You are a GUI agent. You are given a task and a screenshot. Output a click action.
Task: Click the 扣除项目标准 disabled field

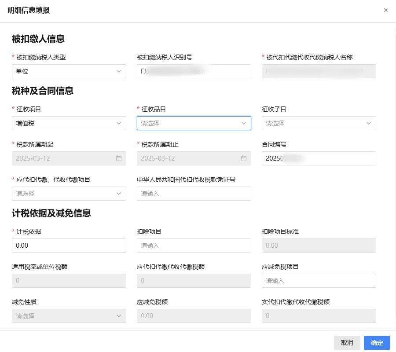pyautogui.click(x=319, y=246)
